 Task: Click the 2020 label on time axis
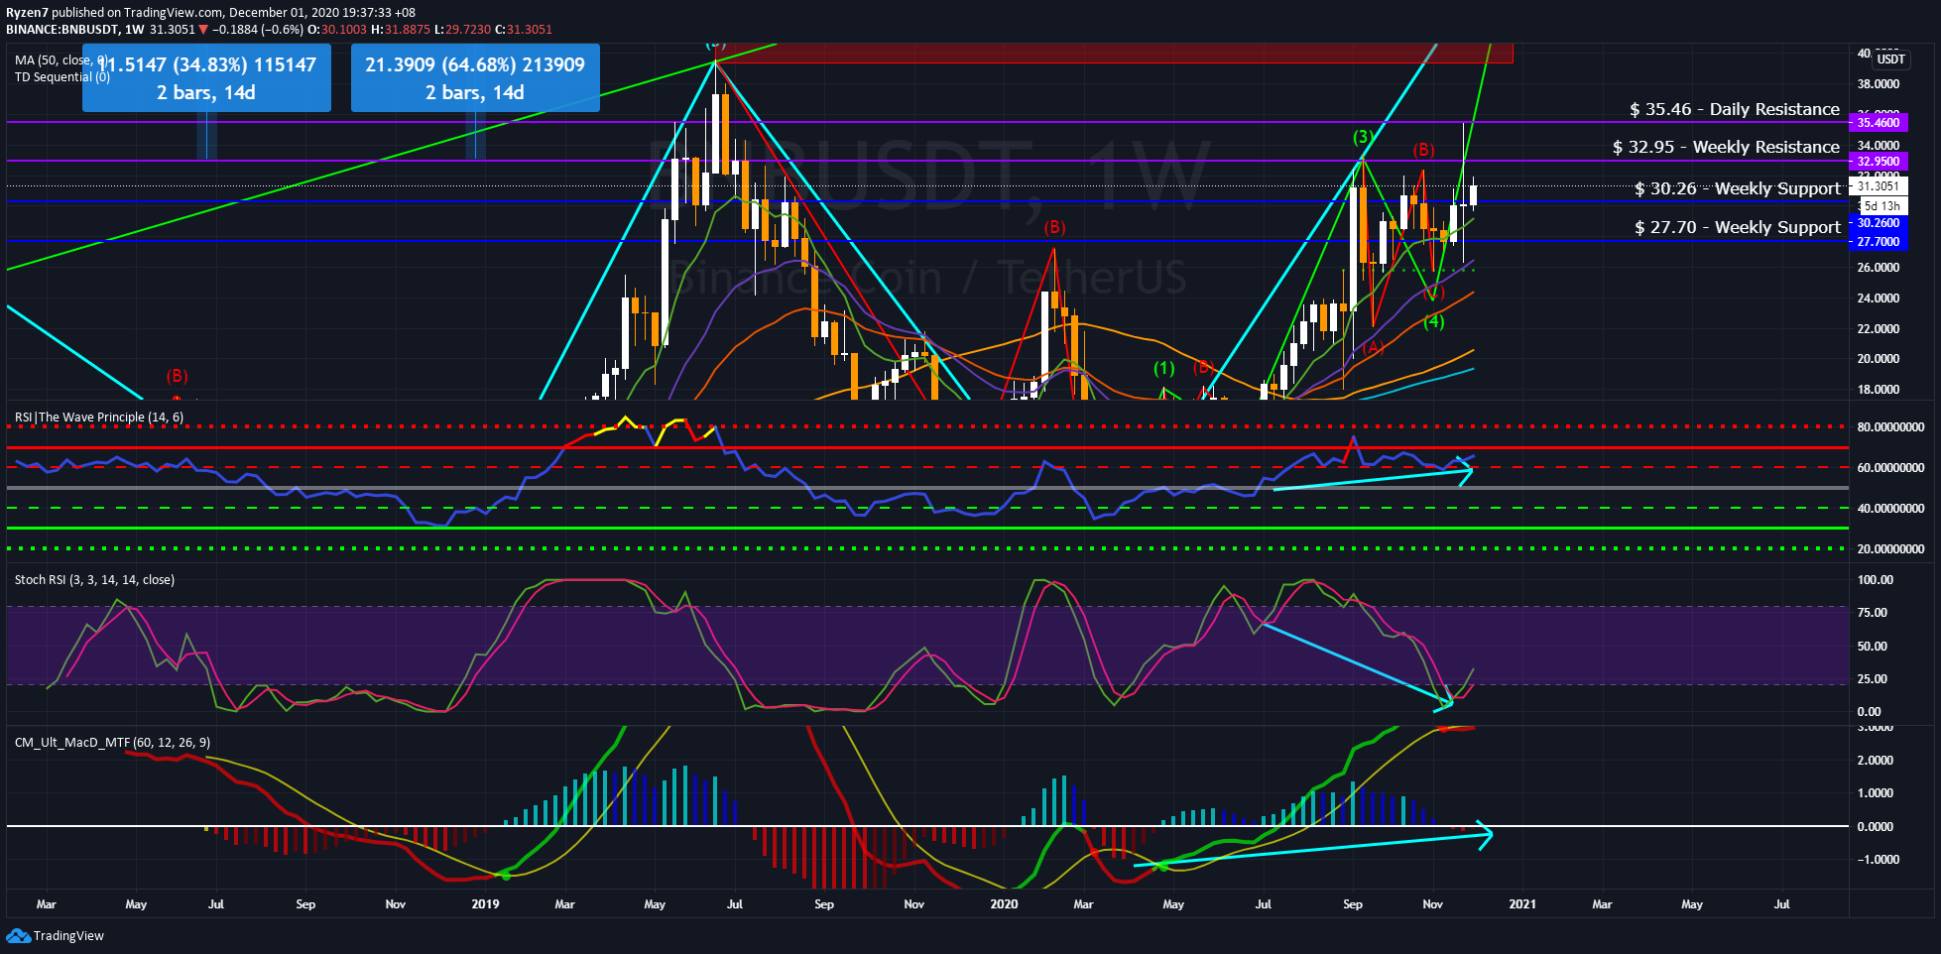pos(1005,904)
